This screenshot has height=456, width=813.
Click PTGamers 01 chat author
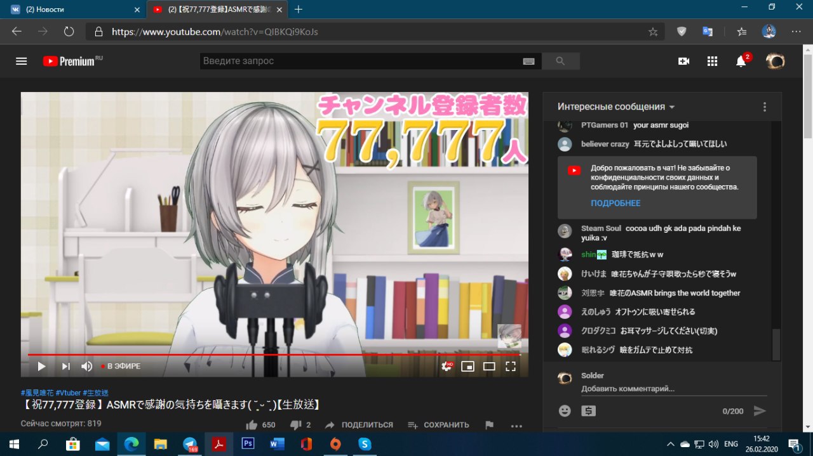pos(605,125)
